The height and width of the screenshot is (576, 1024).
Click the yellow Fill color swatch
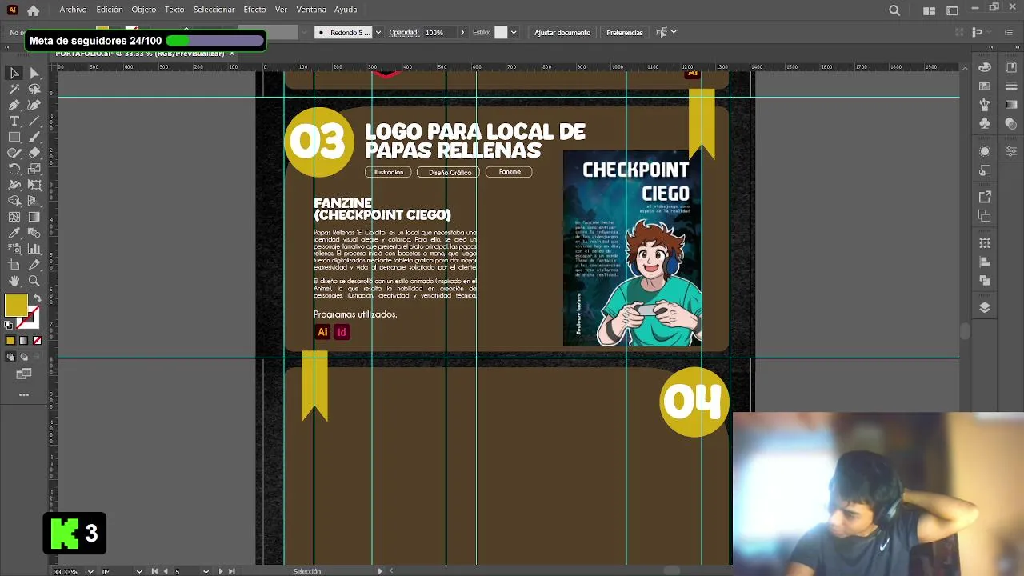pyautogui.click(x=15, y=305)
